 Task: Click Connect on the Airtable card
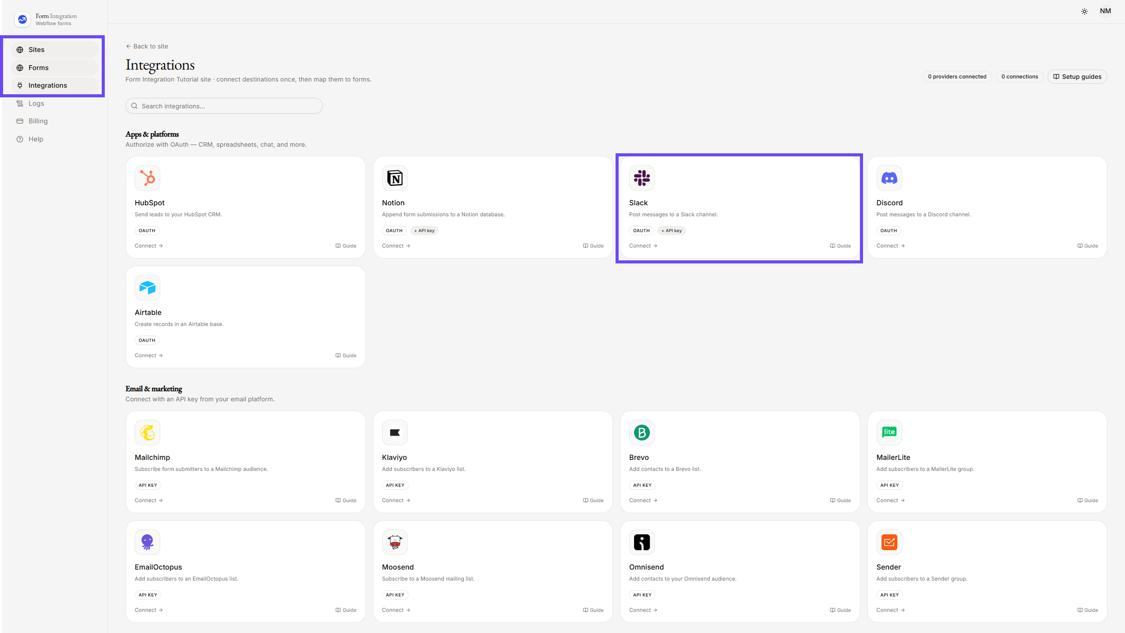pos(149,355)
